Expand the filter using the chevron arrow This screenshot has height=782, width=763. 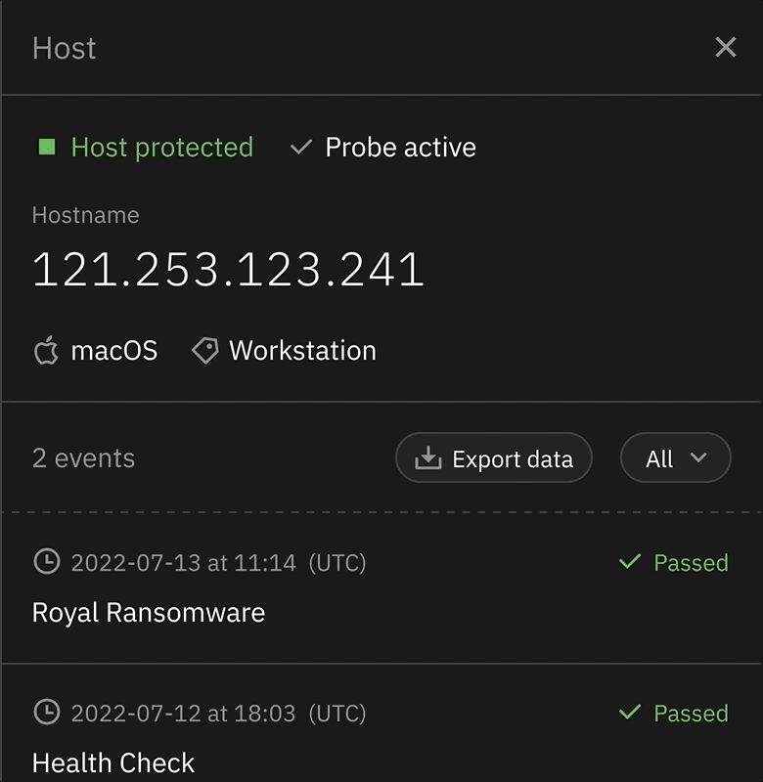698,457
